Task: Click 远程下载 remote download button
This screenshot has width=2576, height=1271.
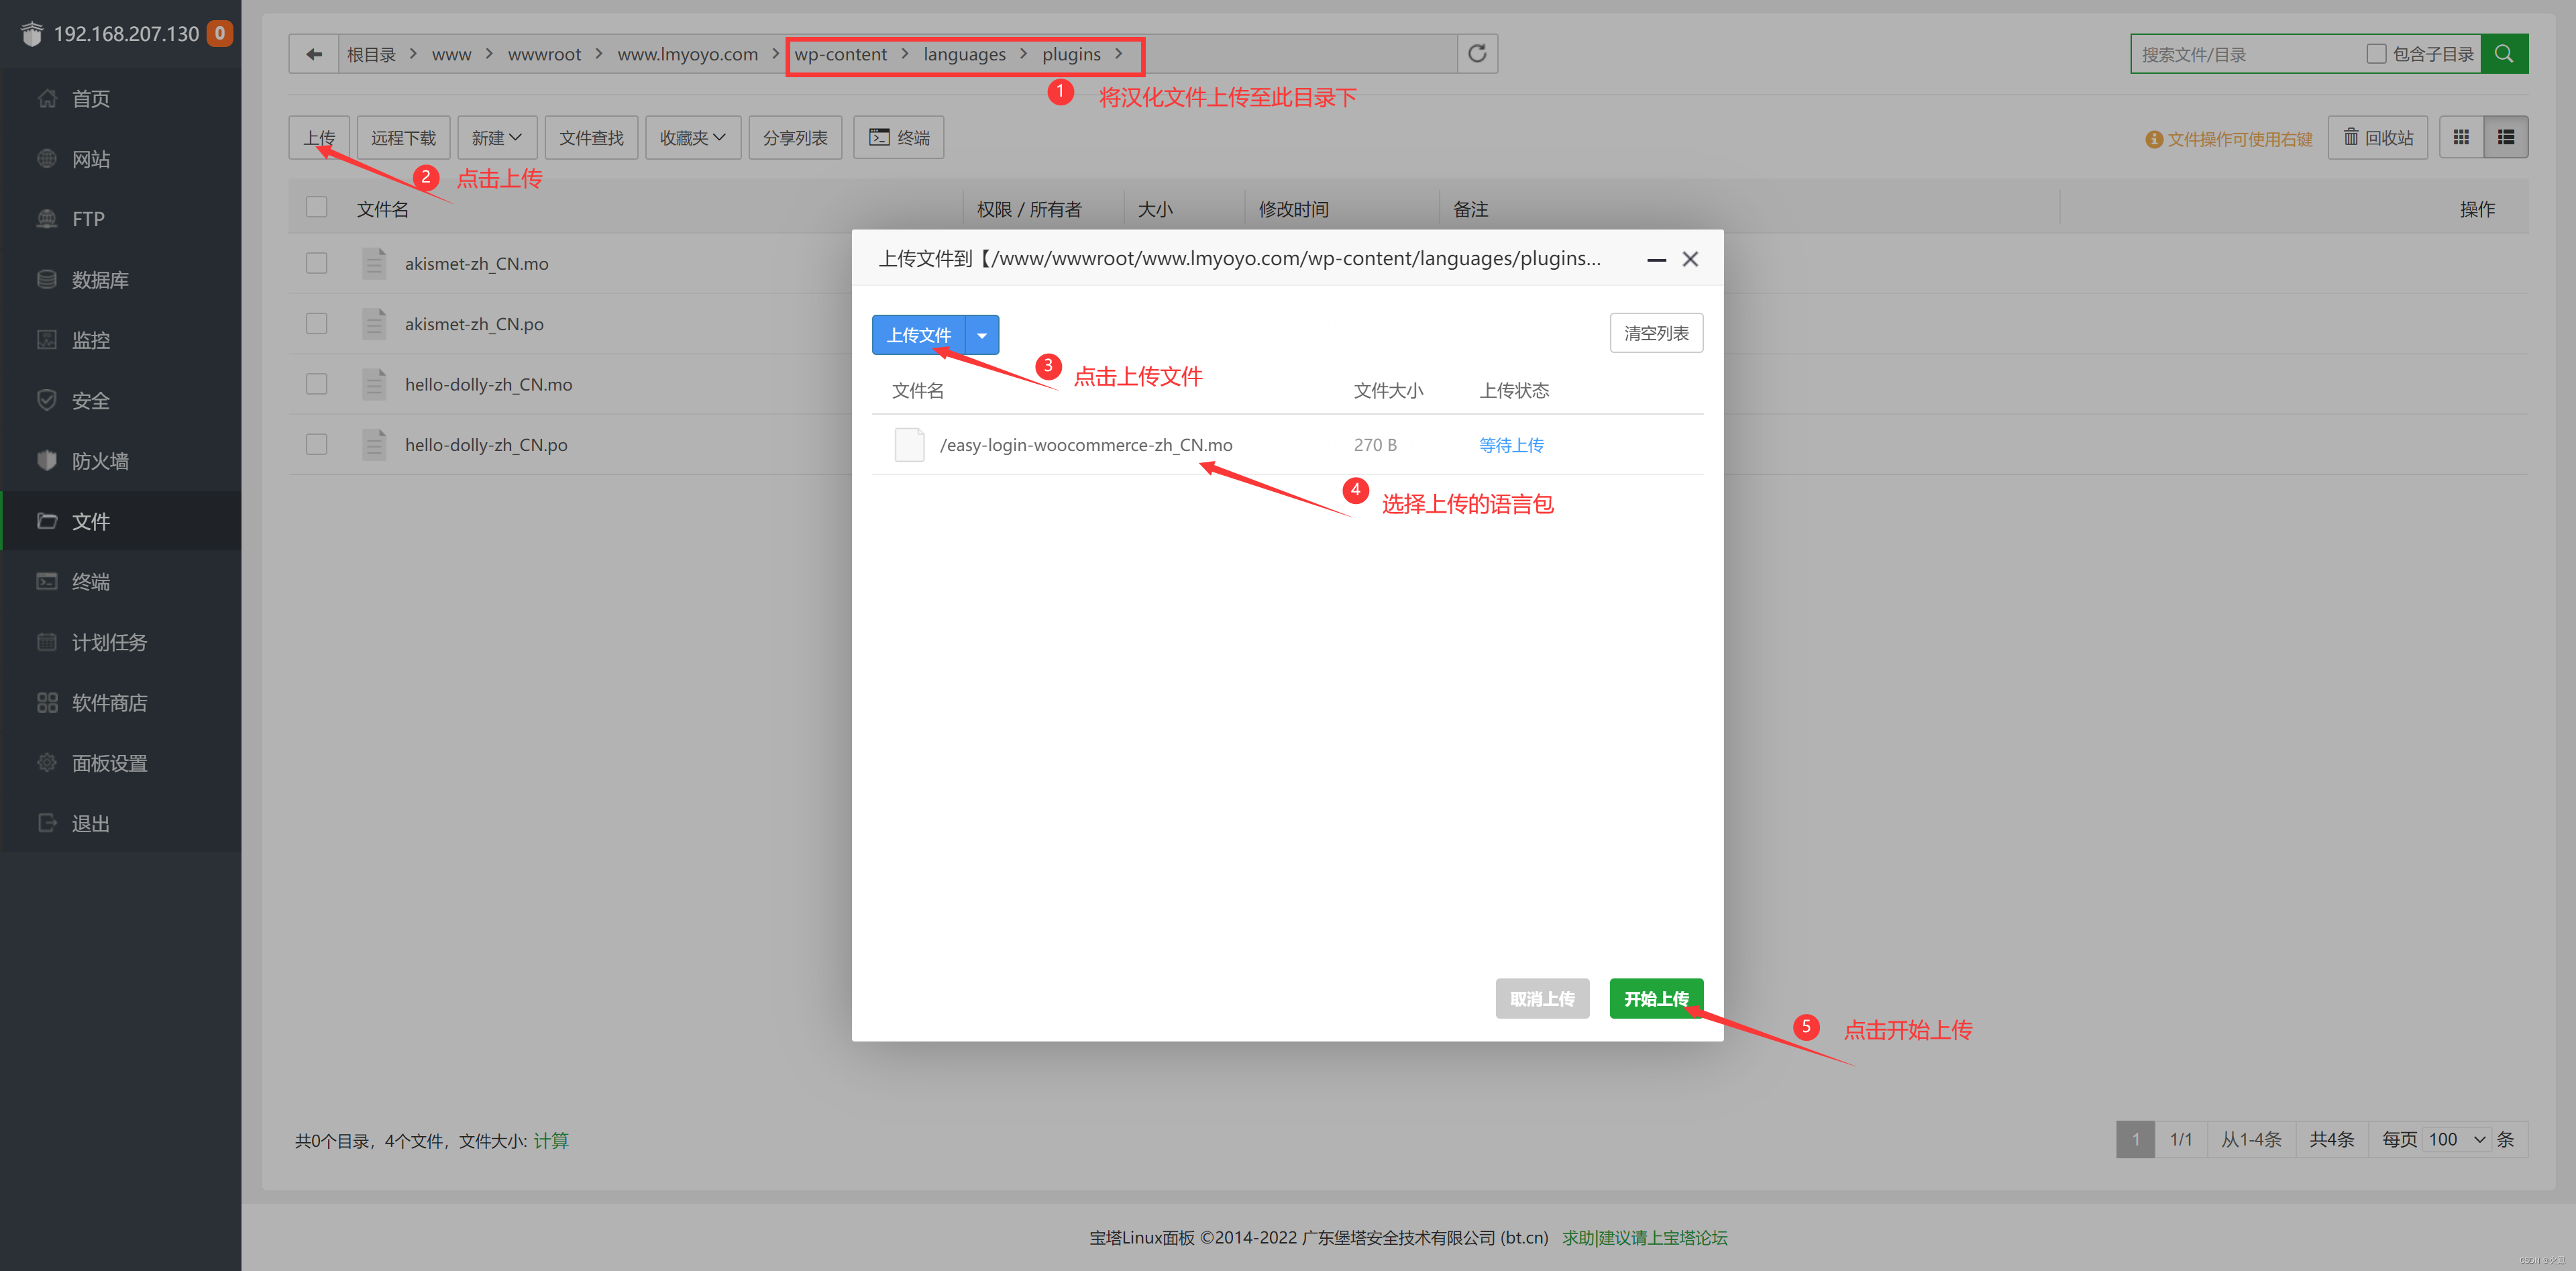Action: 403,138
